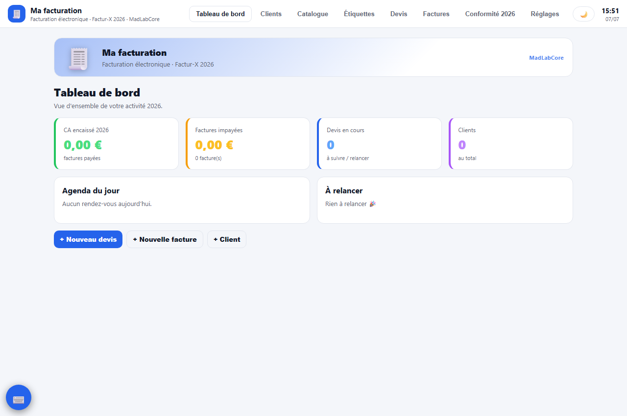Screen dimensions: 627x416
Task: Click the Agenda du jour heading
Action: point(91,191)
